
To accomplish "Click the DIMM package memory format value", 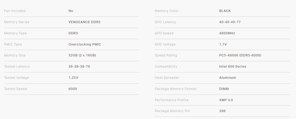I will (224, 89).
